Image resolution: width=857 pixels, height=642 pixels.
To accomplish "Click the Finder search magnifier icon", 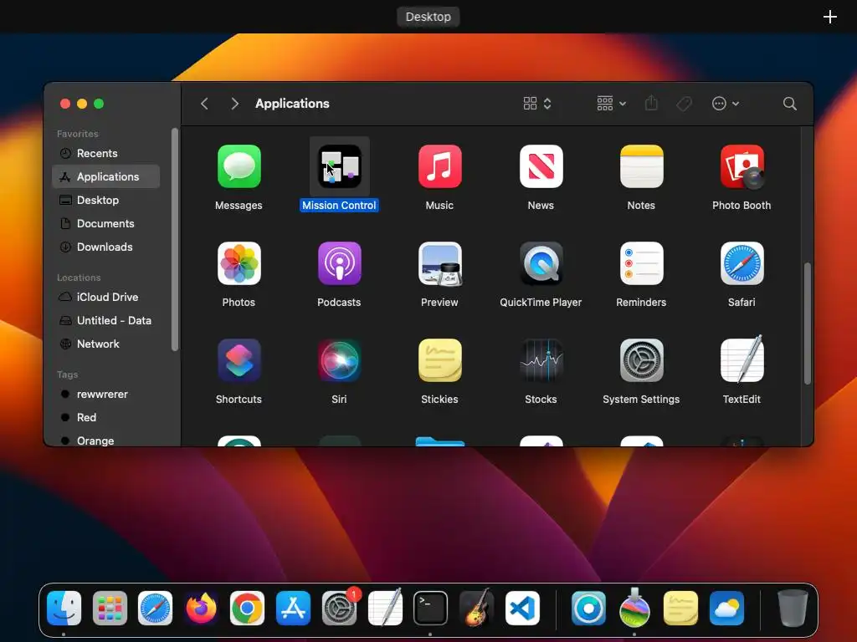I will 789,103.
